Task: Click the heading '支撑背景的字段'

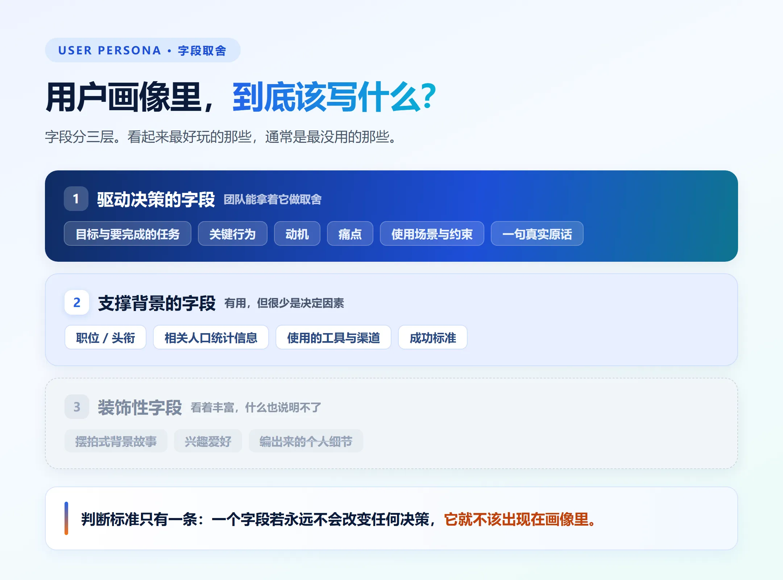Action: point(157,303)
